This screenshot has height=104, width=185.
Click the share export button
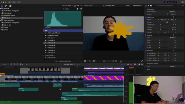183,2
